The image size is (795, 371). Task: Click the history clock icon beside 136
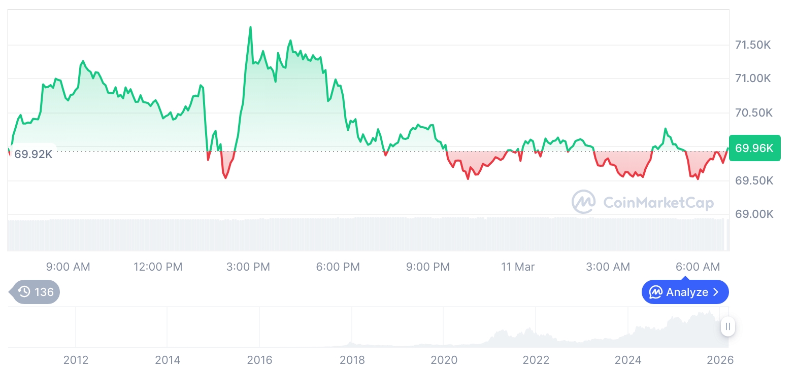pos(24,292)
